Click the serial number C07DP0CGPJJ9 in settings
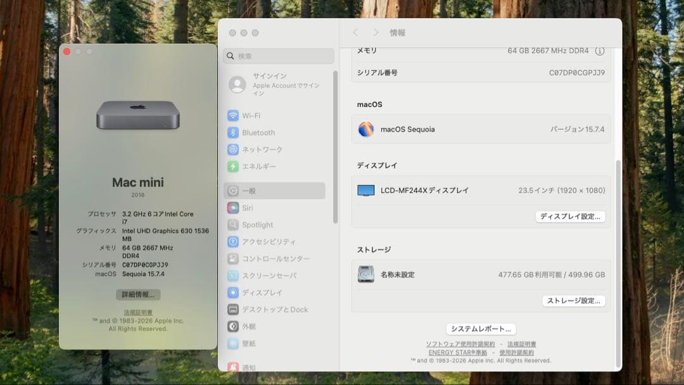 [x=577, y=73]
